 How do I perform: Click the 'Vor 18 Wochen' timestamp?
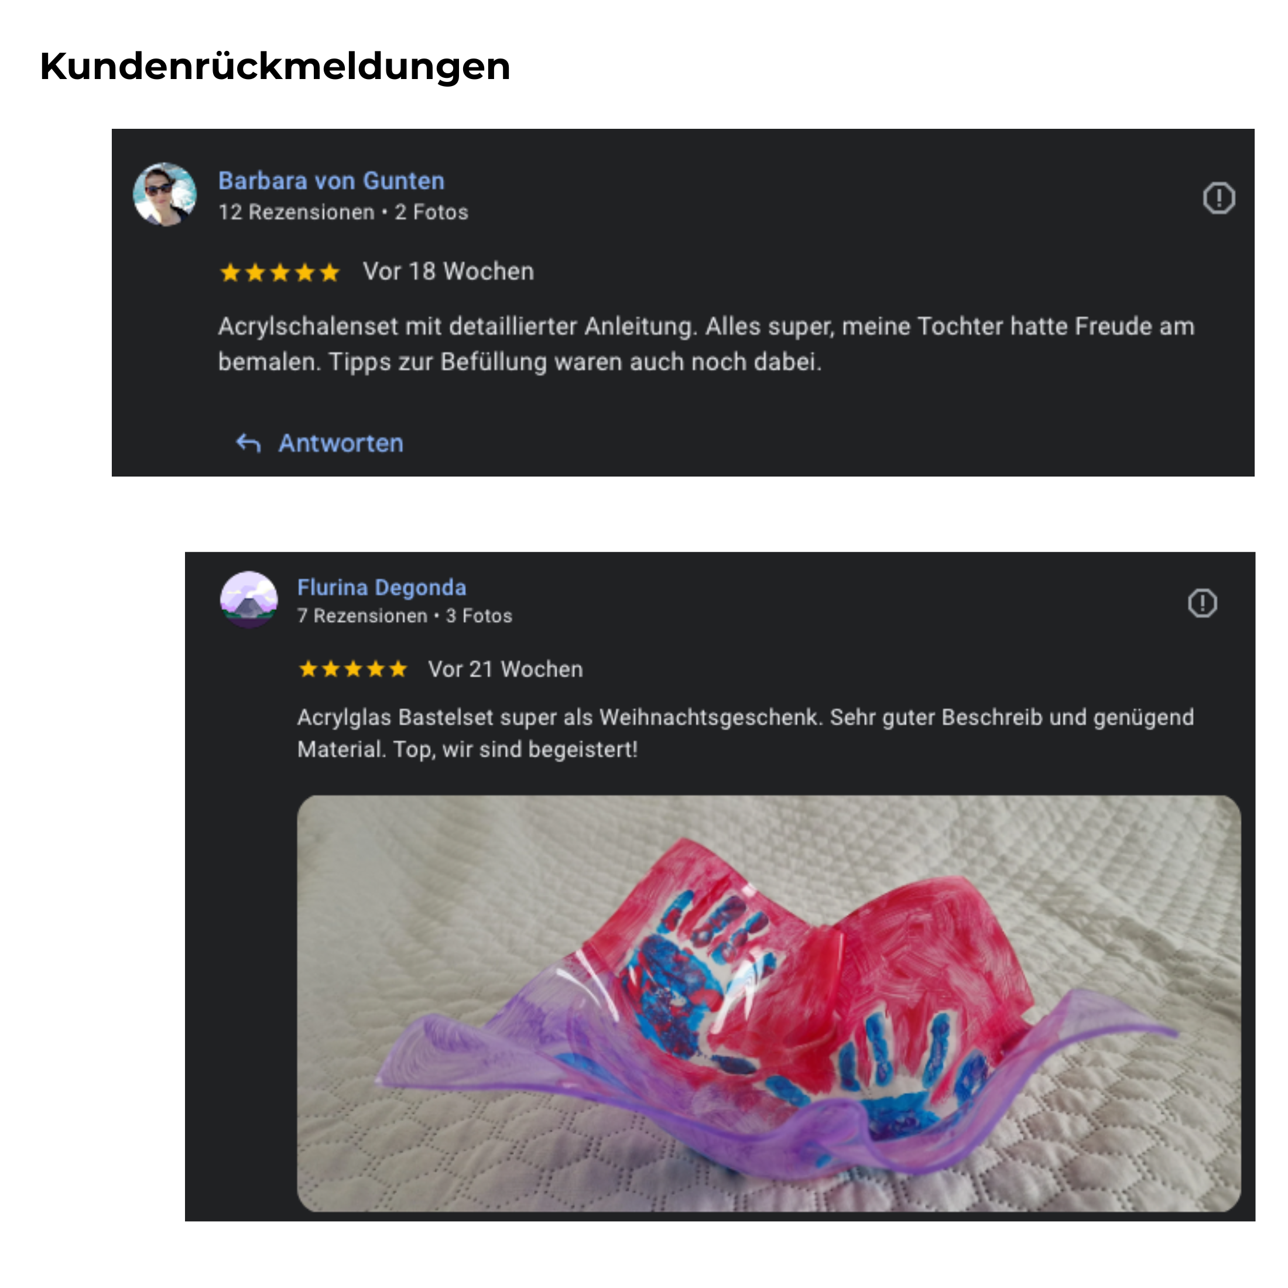[448, 271]
